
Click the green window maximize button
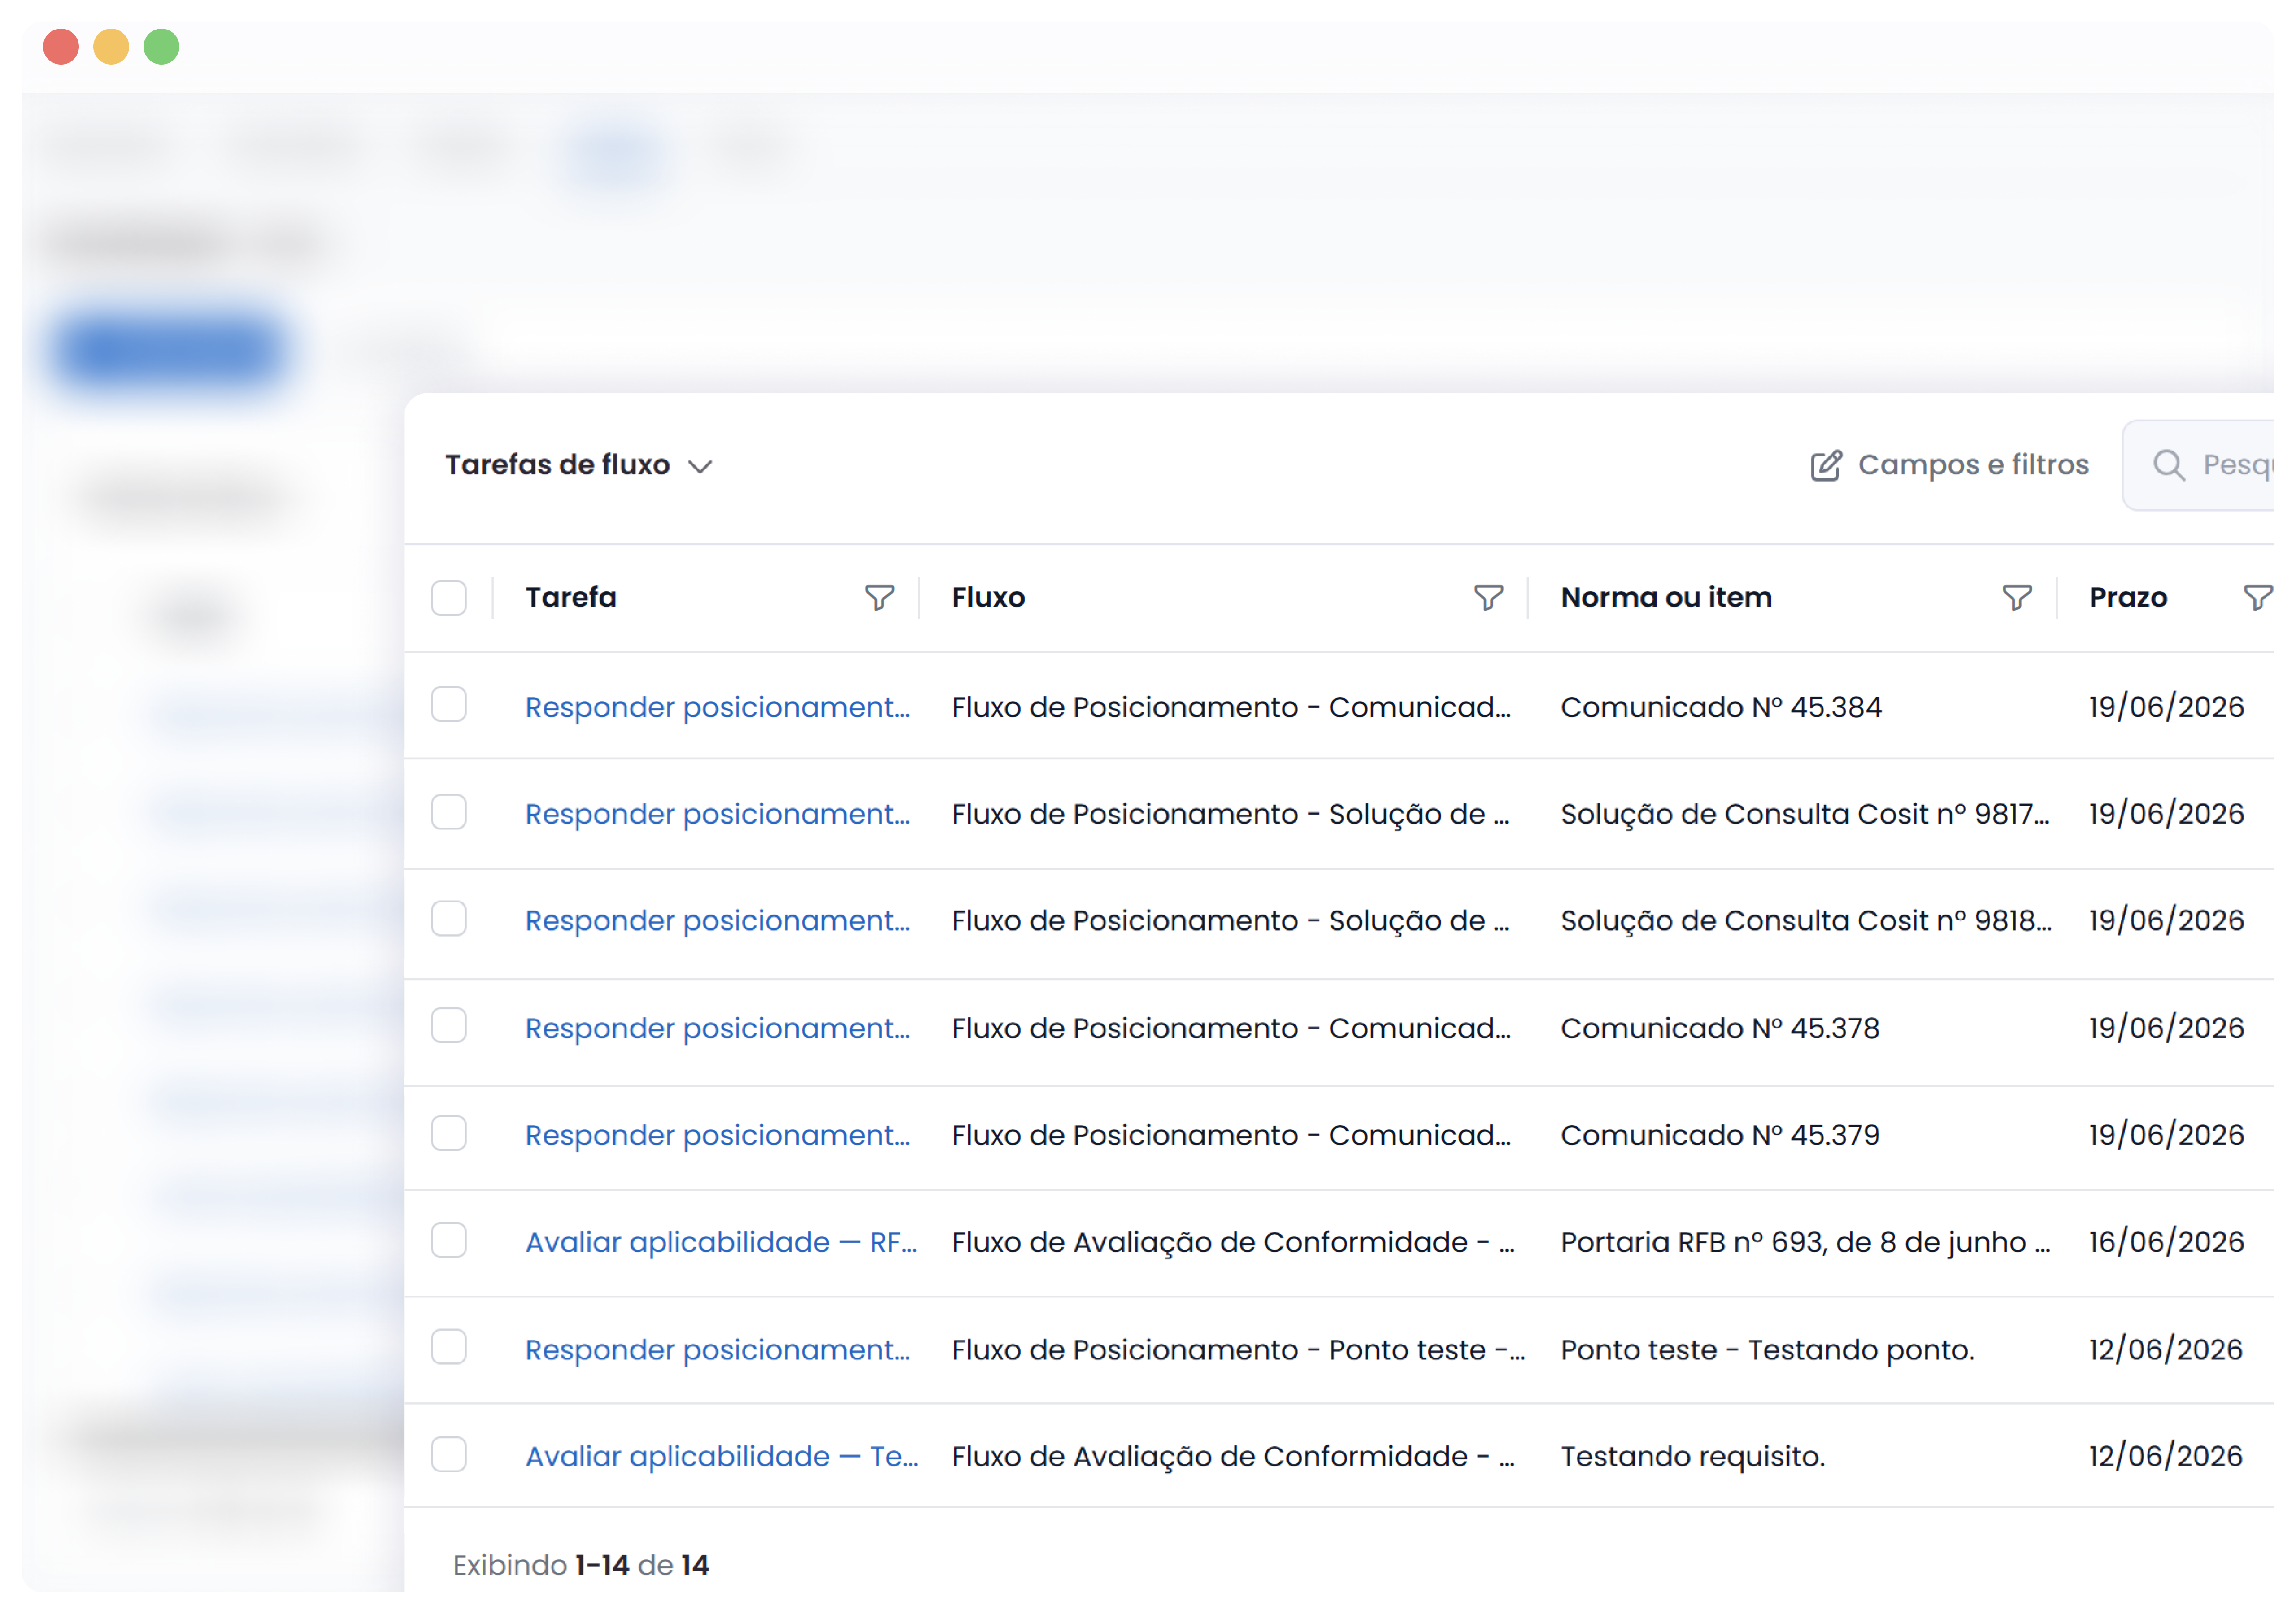pyautogui.click(x=161, y=47)
